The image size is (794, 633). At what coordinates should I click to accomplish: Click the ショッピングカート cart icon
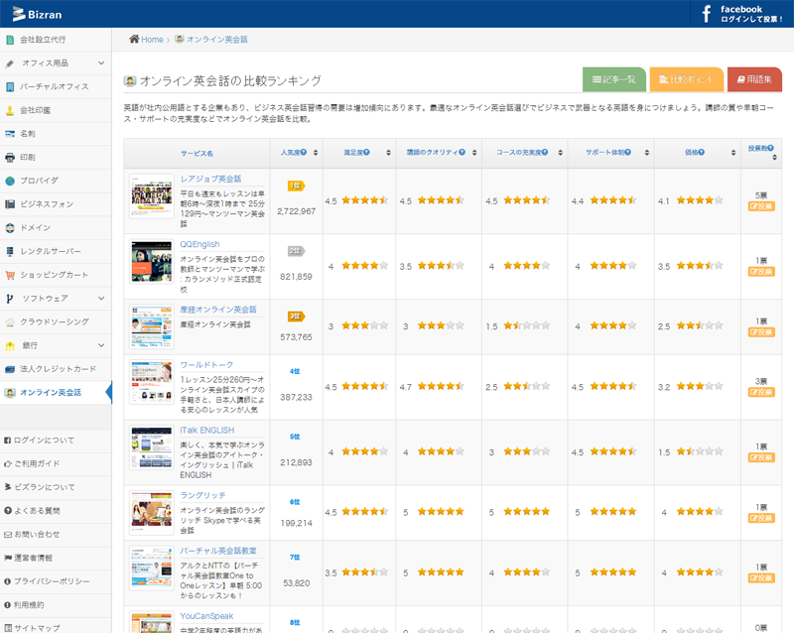[x=10, y=275]
